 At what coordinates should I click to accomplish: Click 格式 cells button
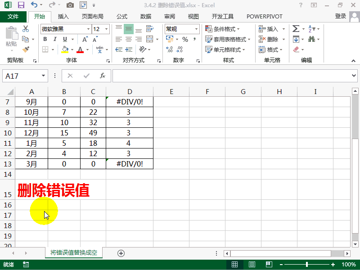tap(270, 49)
